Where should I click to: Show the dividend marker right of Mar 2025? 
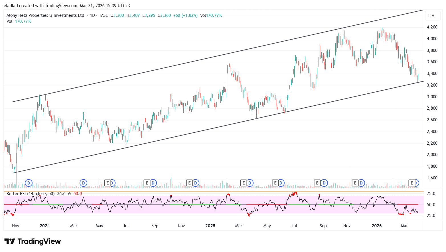[x=250, y=183]
